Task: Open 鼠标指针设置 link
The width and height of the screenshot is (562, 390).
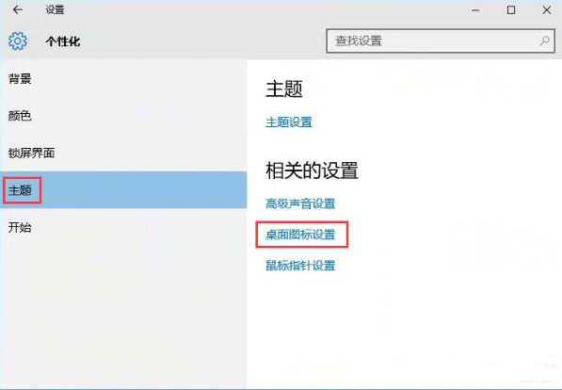Action: pyautogui.click(x=300, y=266)
